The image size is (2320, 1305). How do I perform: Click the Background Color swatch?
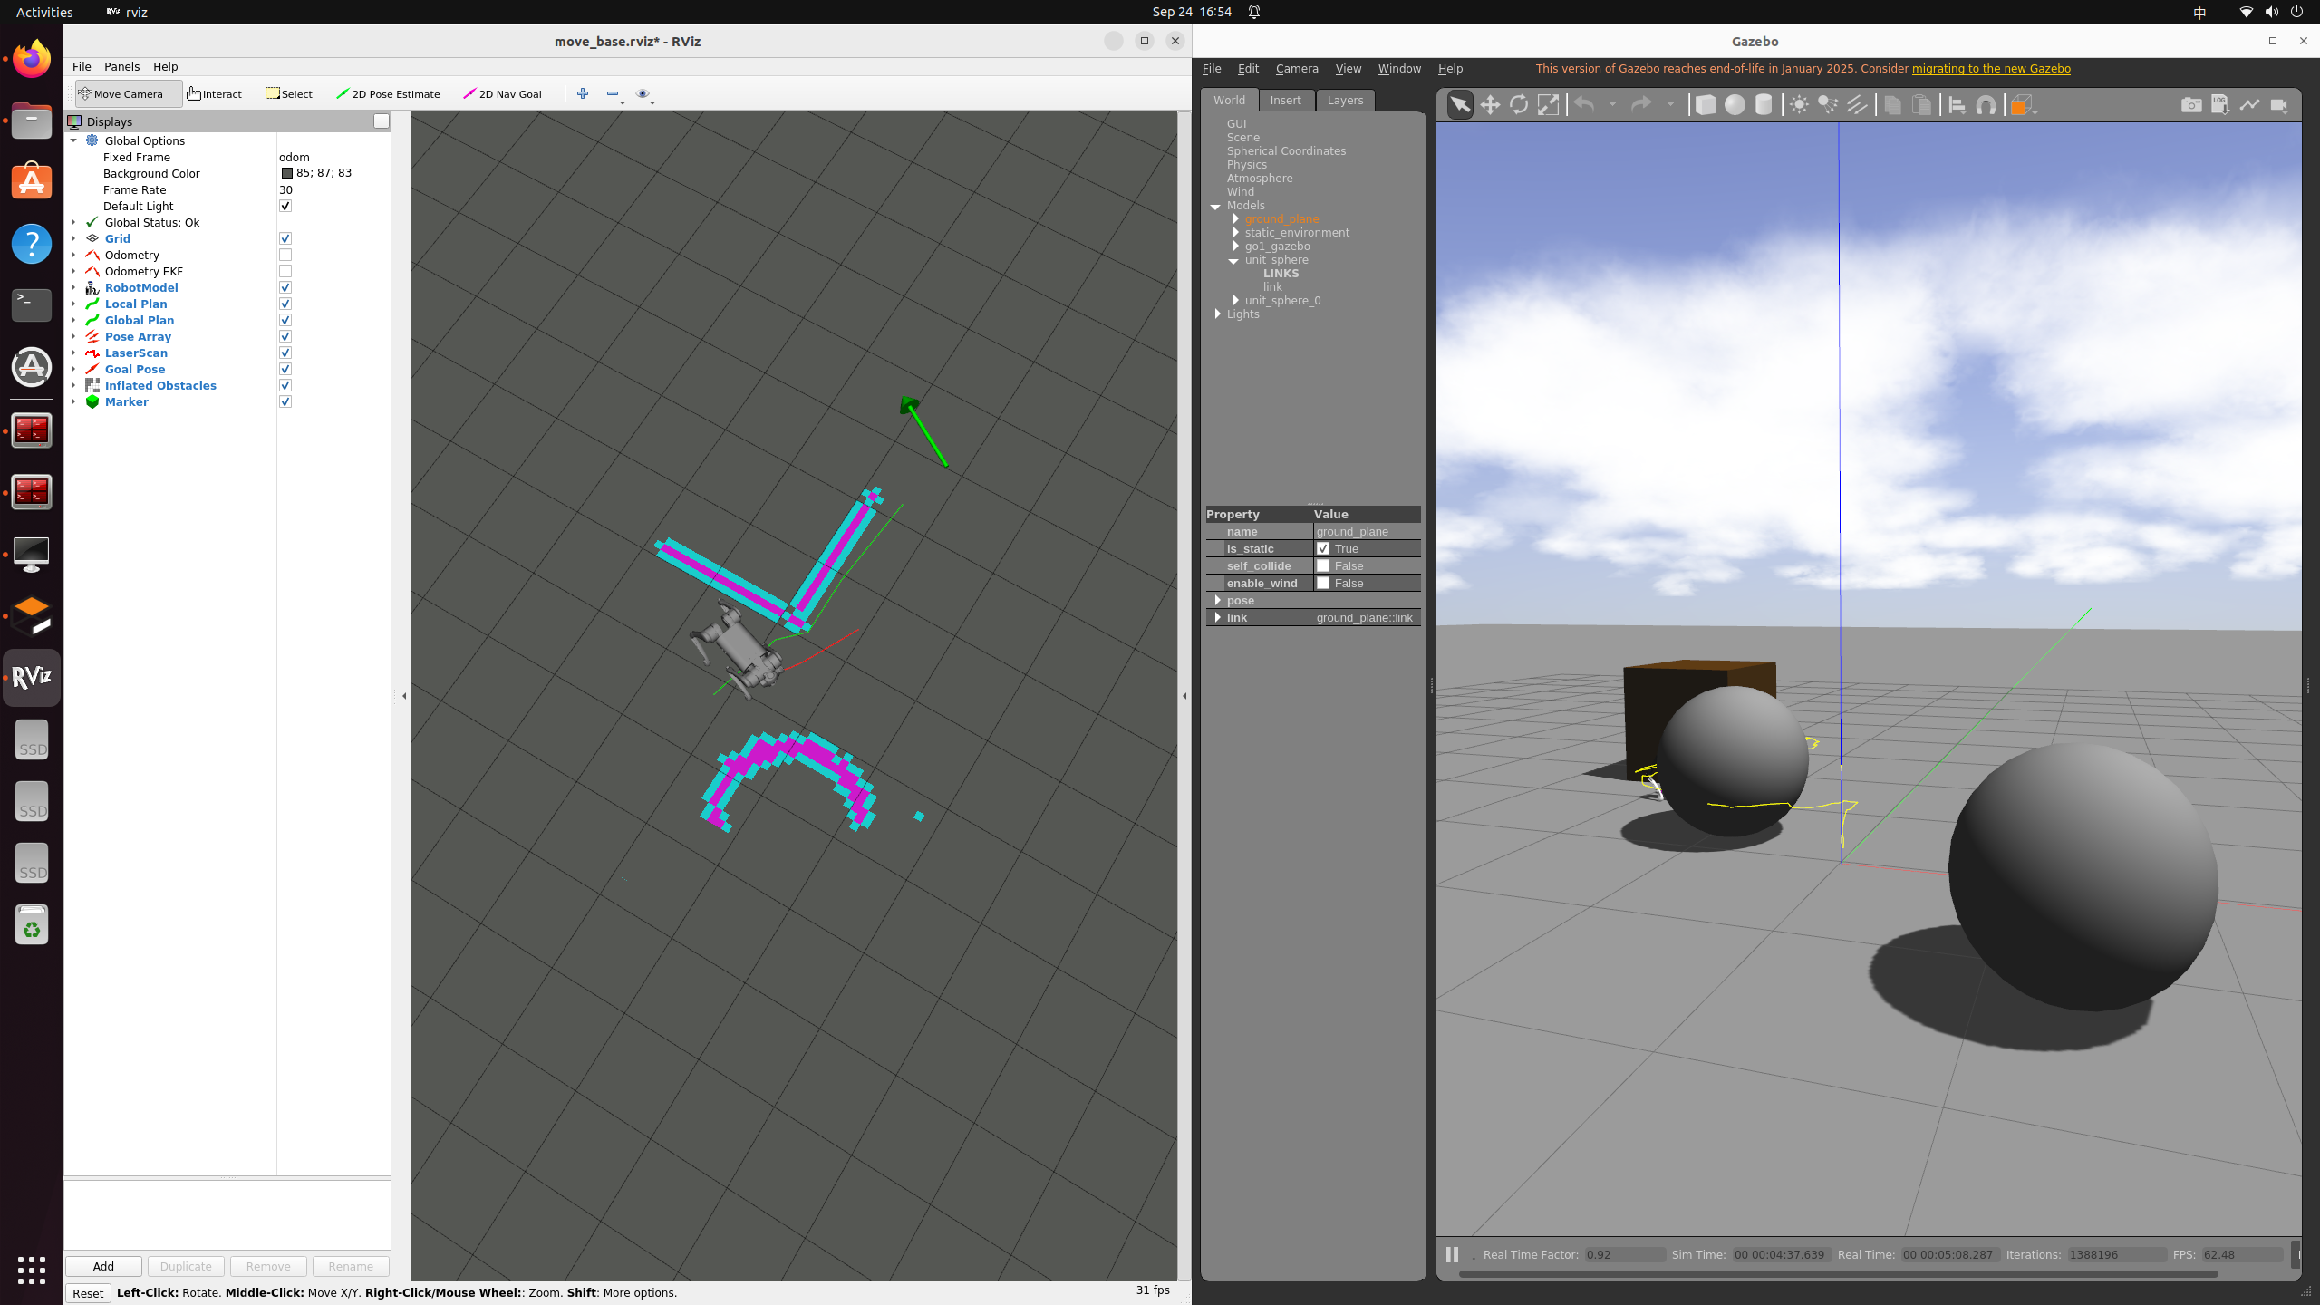click(287, 173)
